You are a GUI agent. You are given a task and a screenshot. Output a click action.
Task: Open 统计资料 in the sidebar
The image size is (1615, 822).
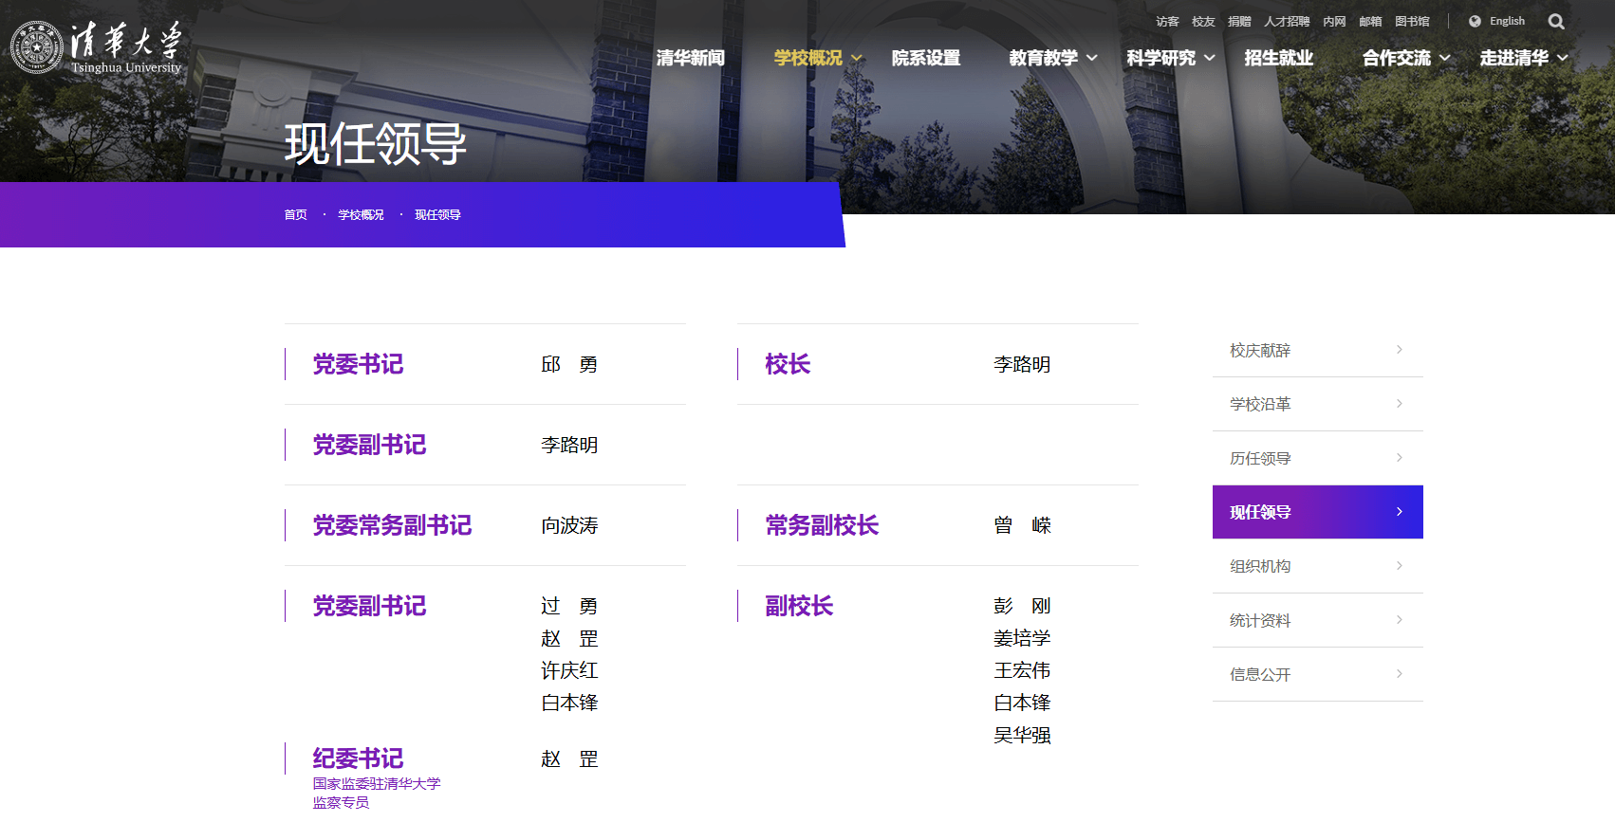point(1318,620)
